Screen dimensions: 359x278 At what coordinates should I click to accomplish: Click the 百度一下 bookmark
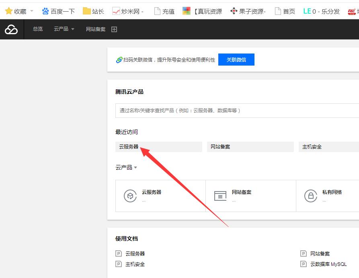point(58,11)
